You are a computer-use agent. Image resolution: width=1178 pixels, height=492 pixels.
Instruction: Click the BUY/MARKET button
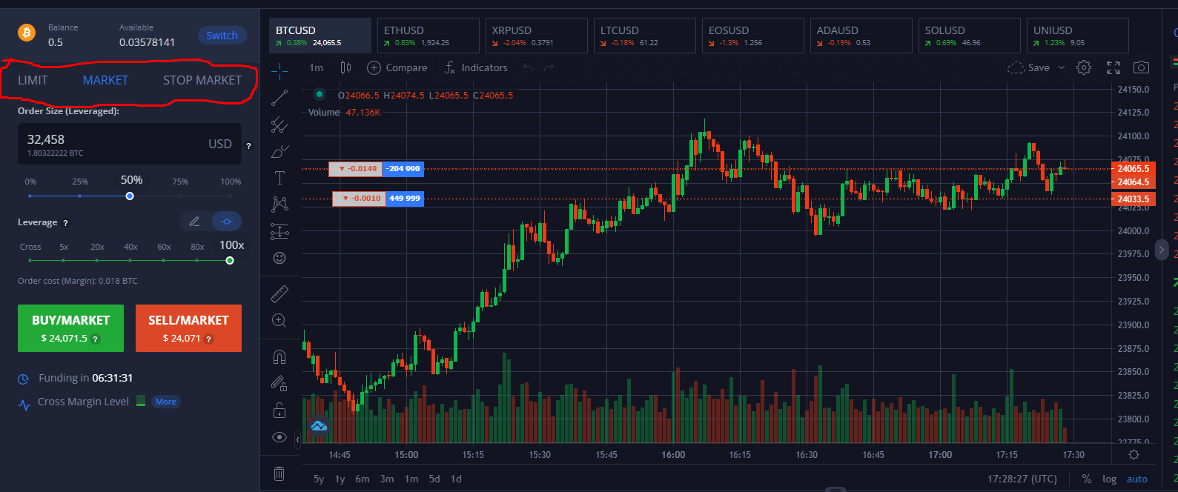70,328
